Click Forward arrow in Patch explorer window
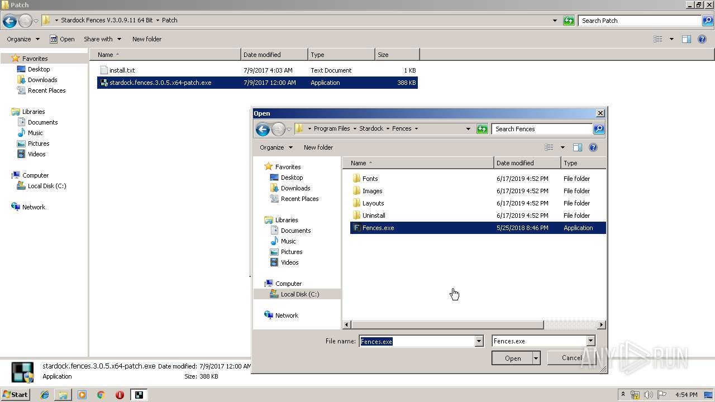Screen dimensions: 715x402 (25, 21)
